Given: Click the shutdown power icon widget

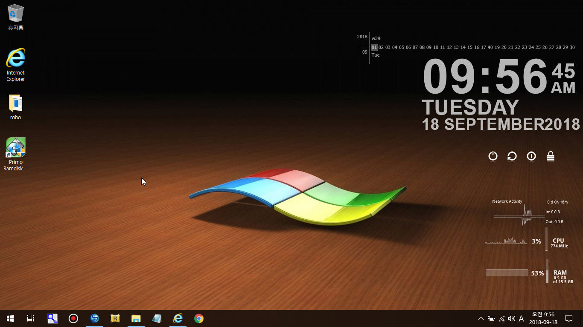Looking at the screenshot, I should tap(493, 156).
